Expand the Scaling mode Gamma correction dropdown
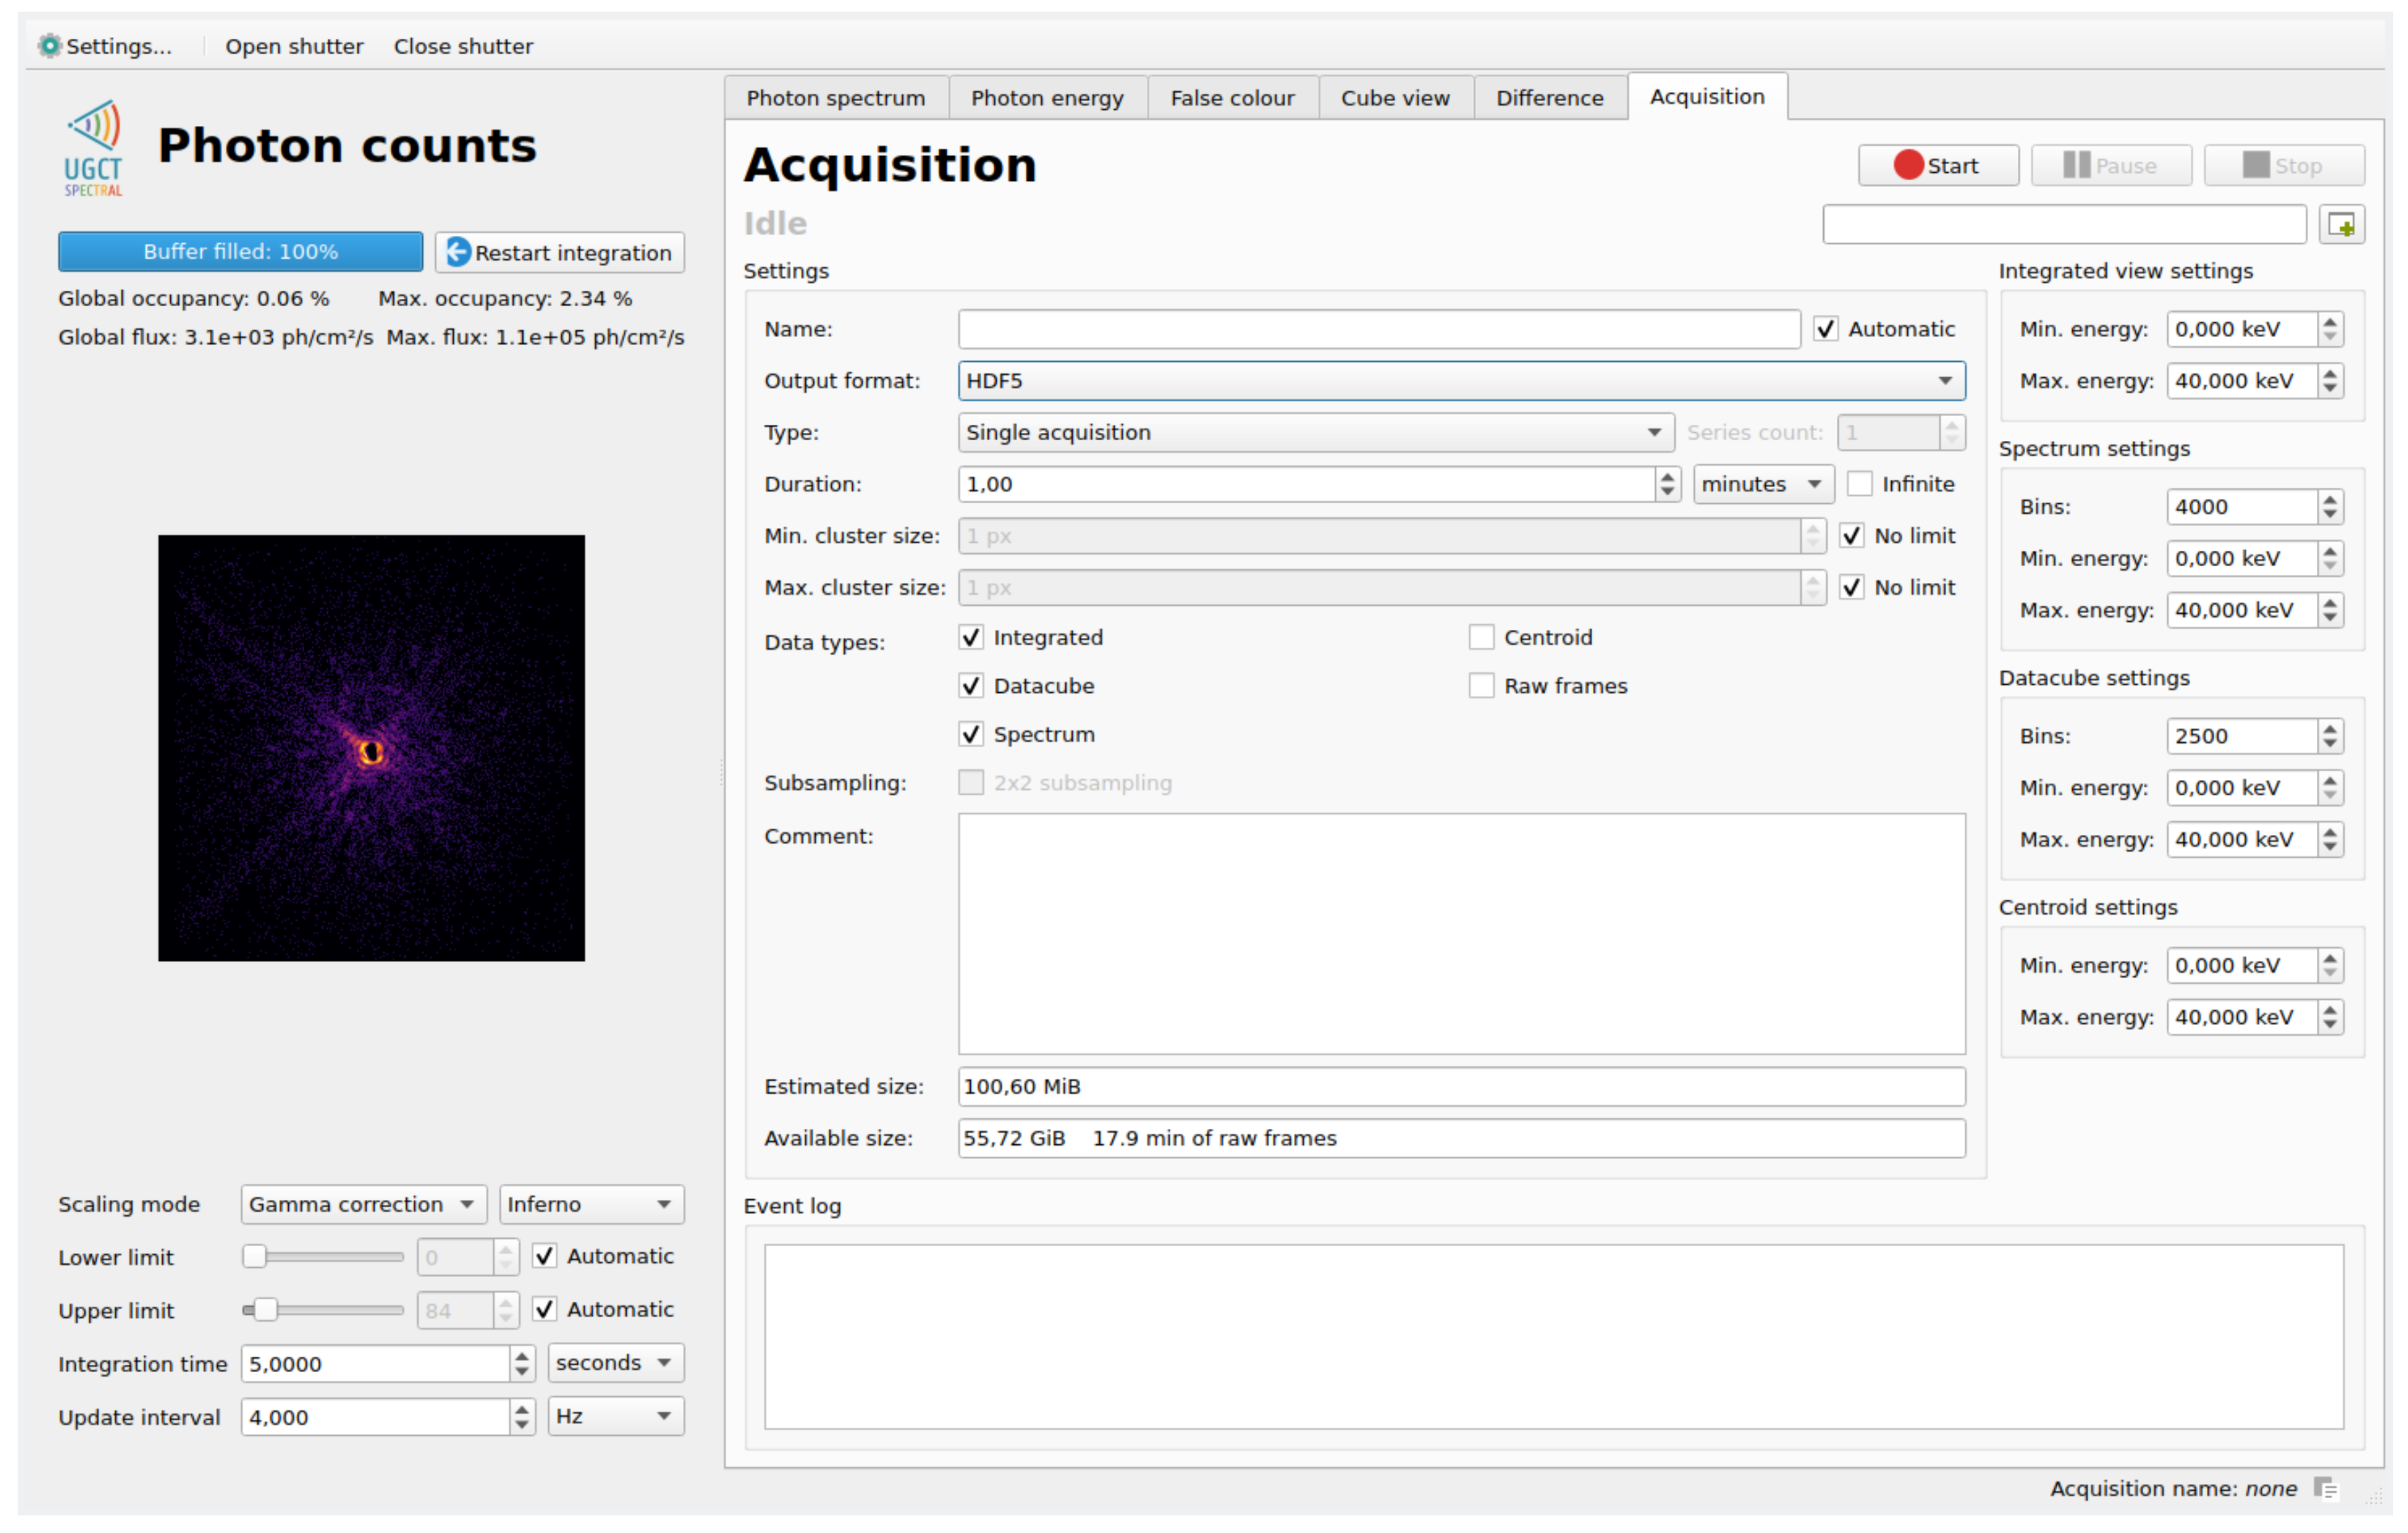 [x=363, y=1204]
